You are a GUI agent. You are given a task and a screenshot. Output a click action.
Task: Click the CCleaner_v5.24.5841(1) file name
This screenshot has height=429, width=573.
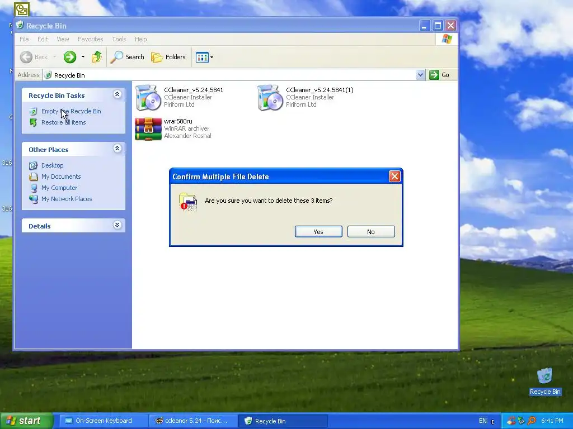320,90
